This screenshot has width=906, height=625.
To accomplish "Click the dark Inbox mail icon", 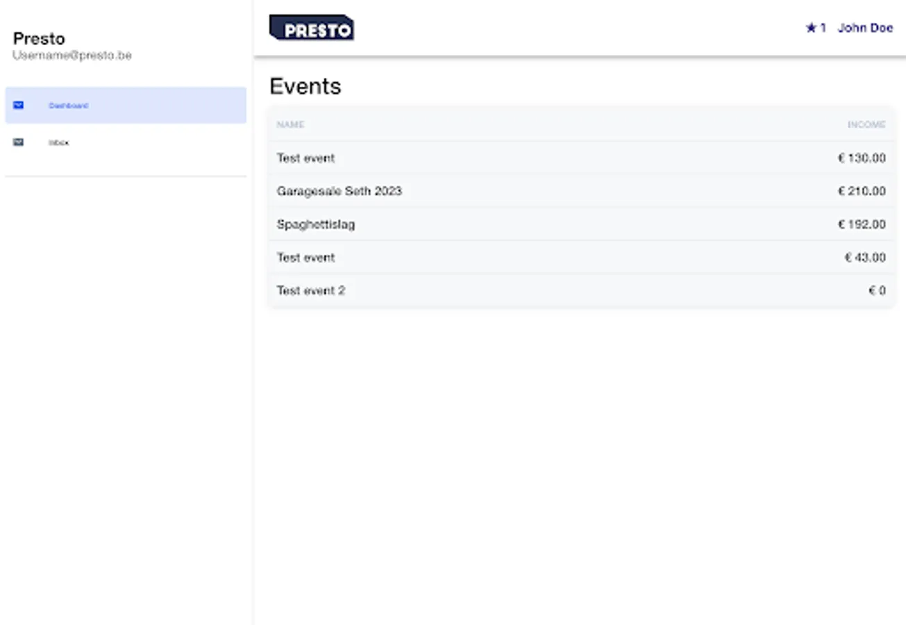I will 19,142.
